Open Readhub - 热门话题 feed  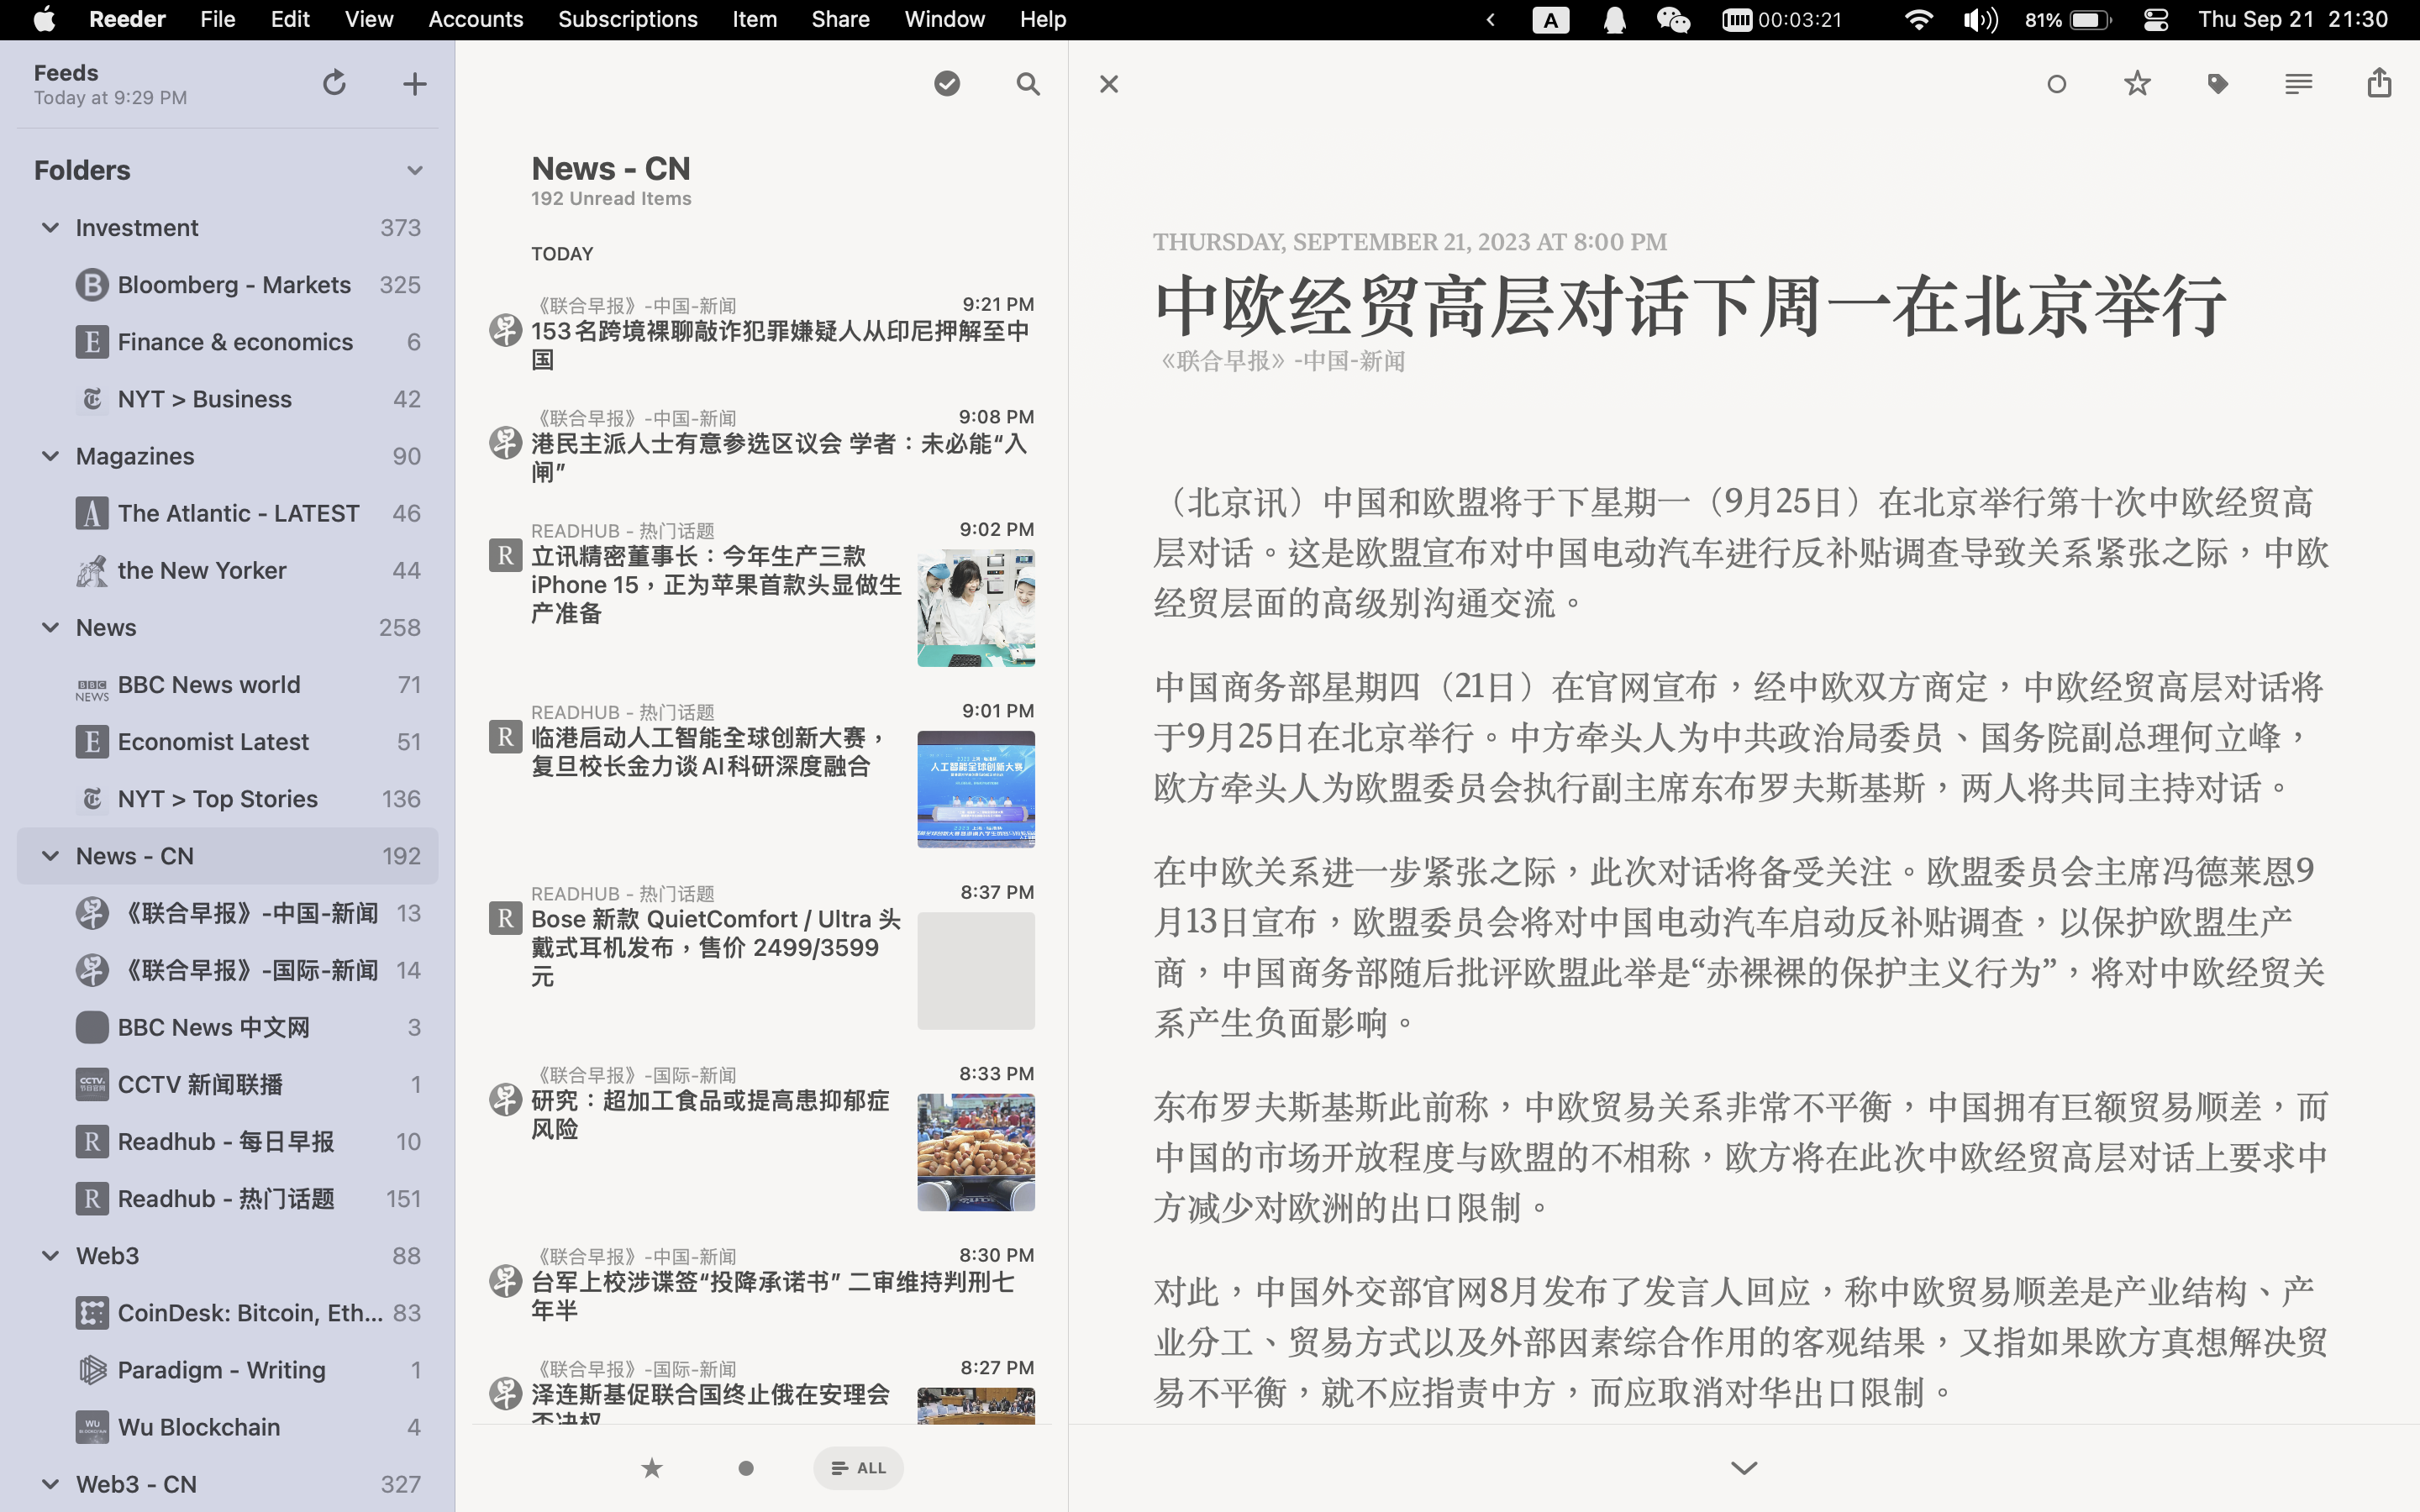[x=228, y=1198]
